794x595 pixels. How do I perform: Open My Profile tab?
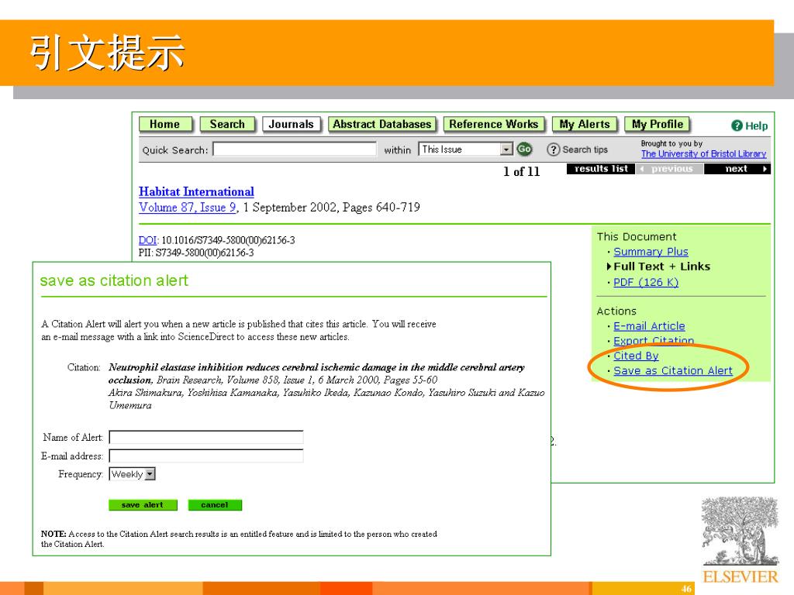click(658, 125)
